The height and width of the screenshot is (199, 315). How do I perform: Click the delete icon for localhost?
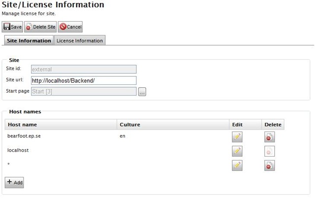[269, 151]
